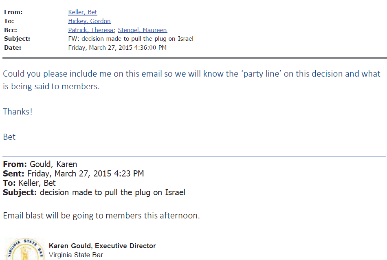Select Bcc contact Stengel, Maureen
The image size is (387, 260).
click(142, 30)
